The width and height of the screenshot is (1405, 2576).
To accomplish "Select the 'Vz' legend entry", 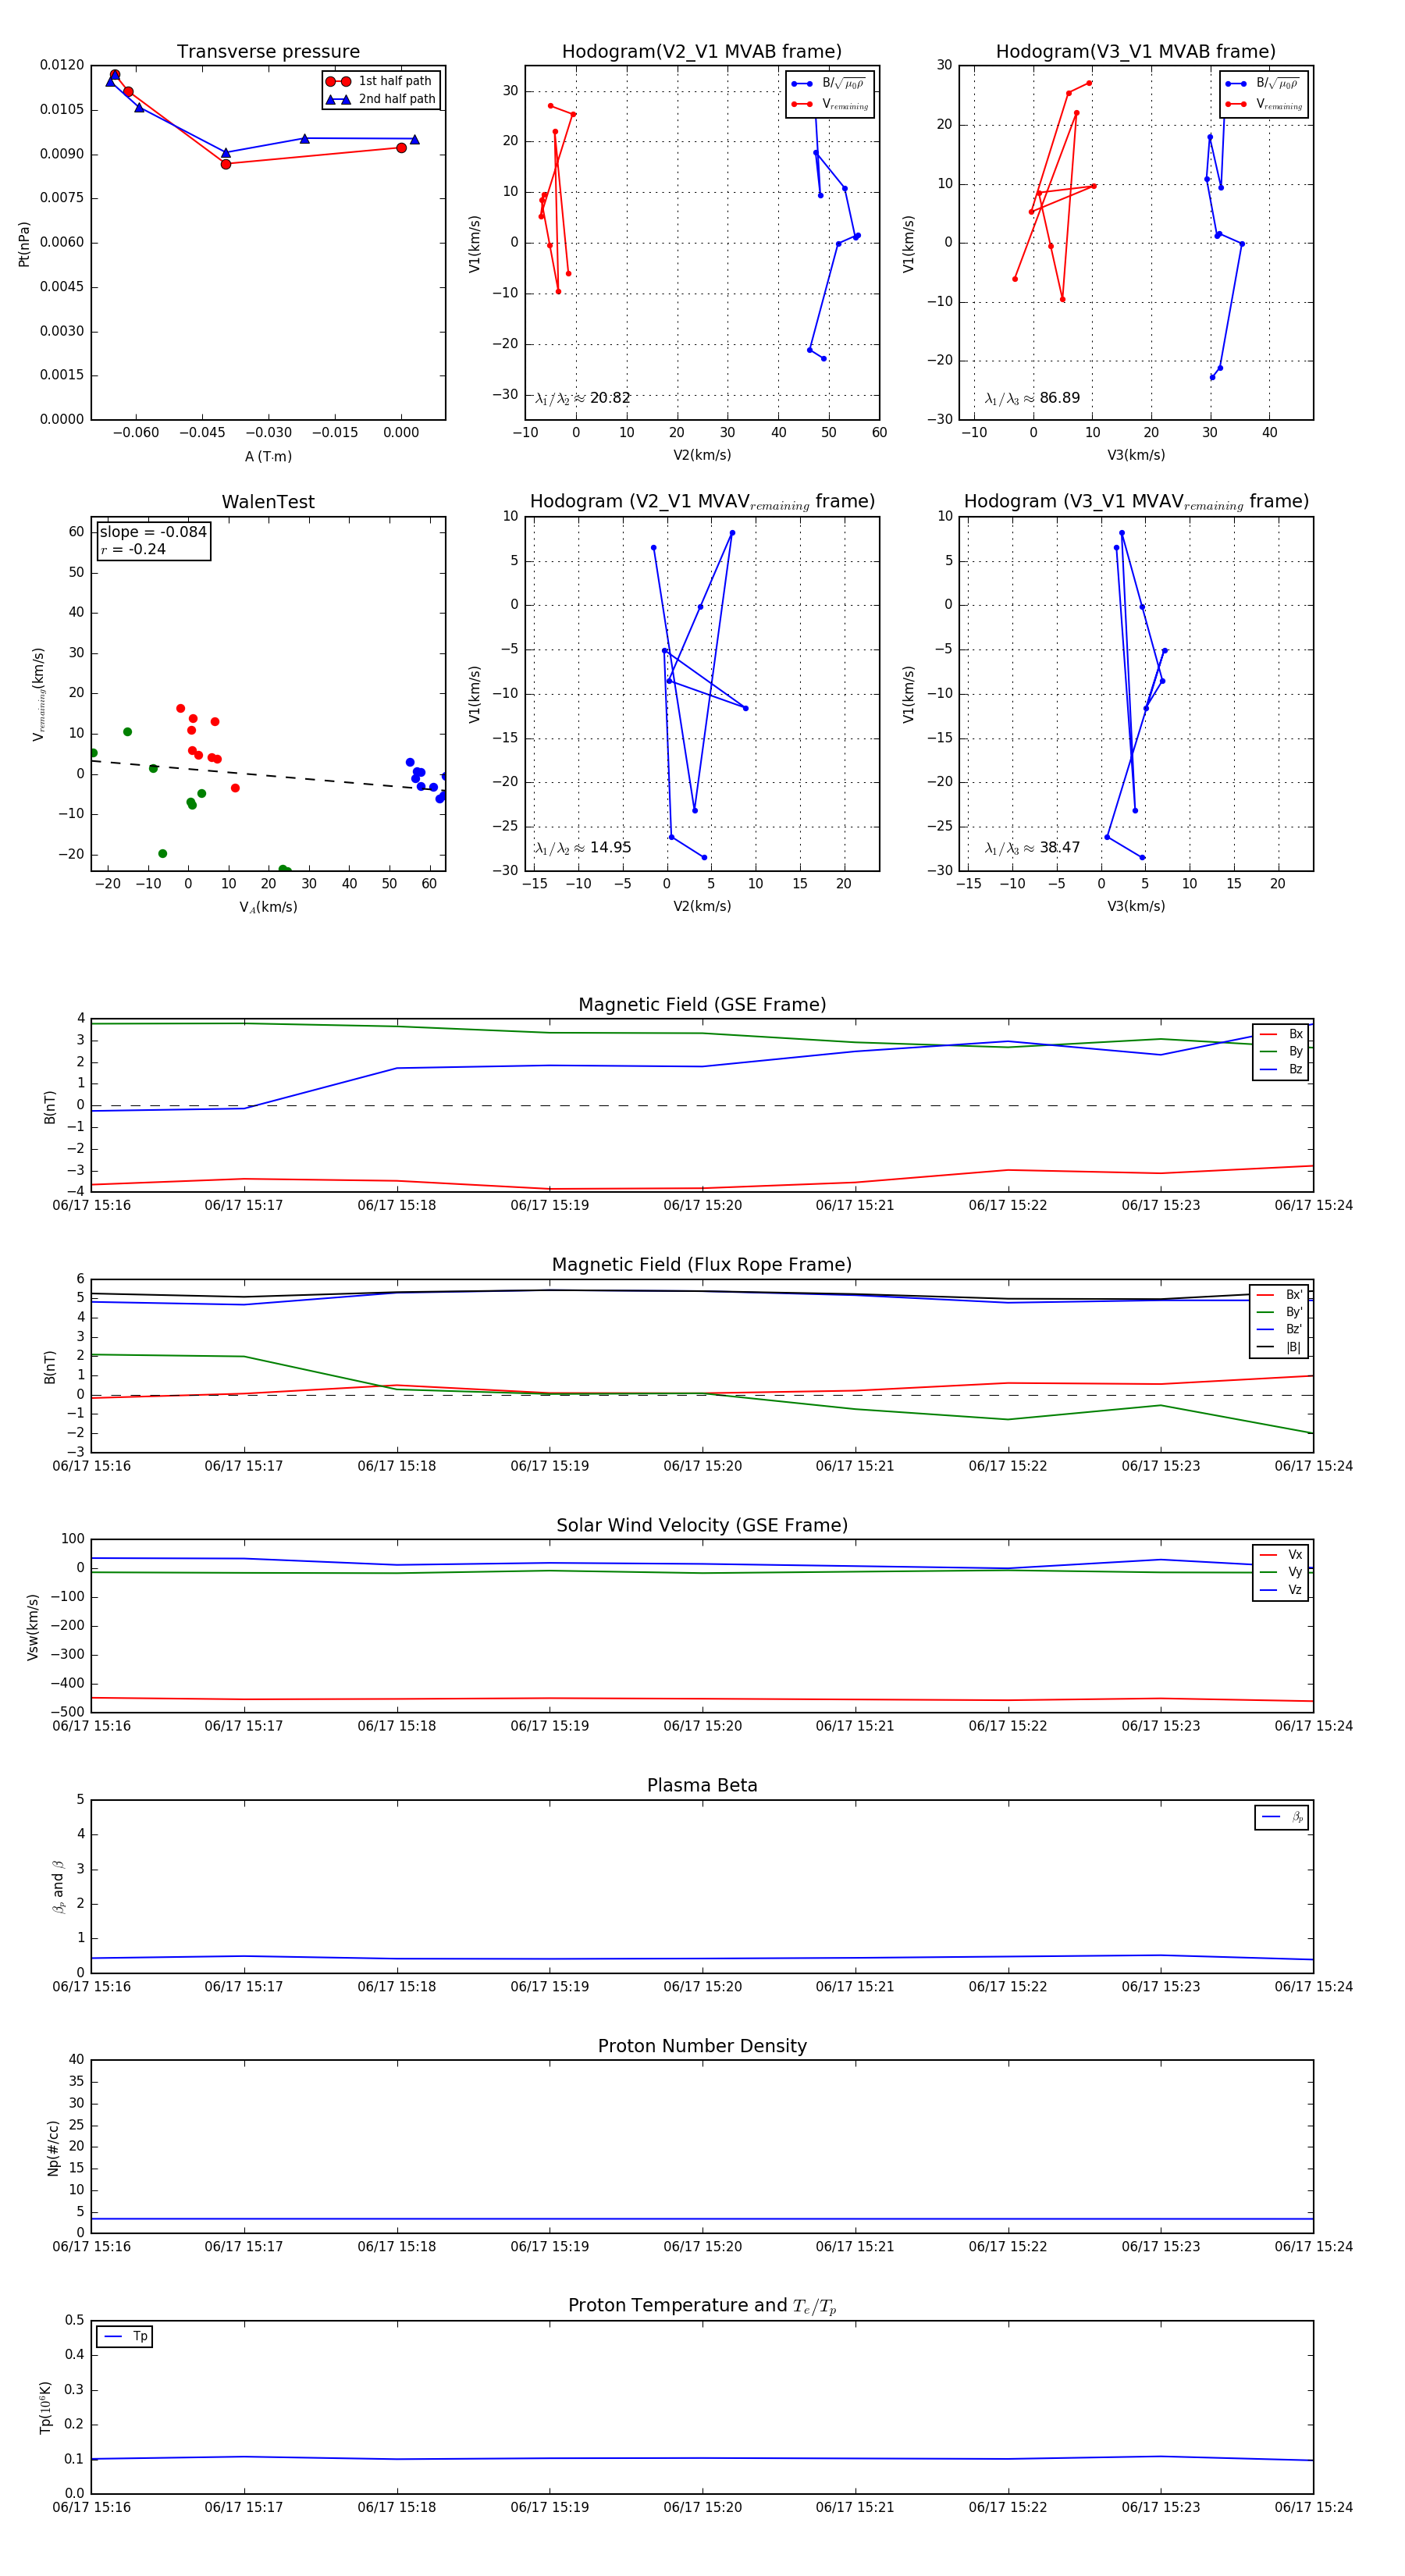I will (1281, 1590).
